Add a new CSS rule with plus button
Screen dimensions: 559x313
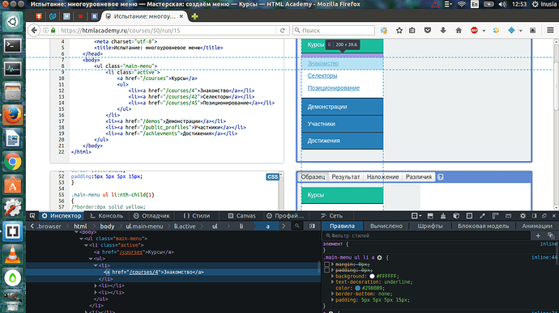coord(538,235)
